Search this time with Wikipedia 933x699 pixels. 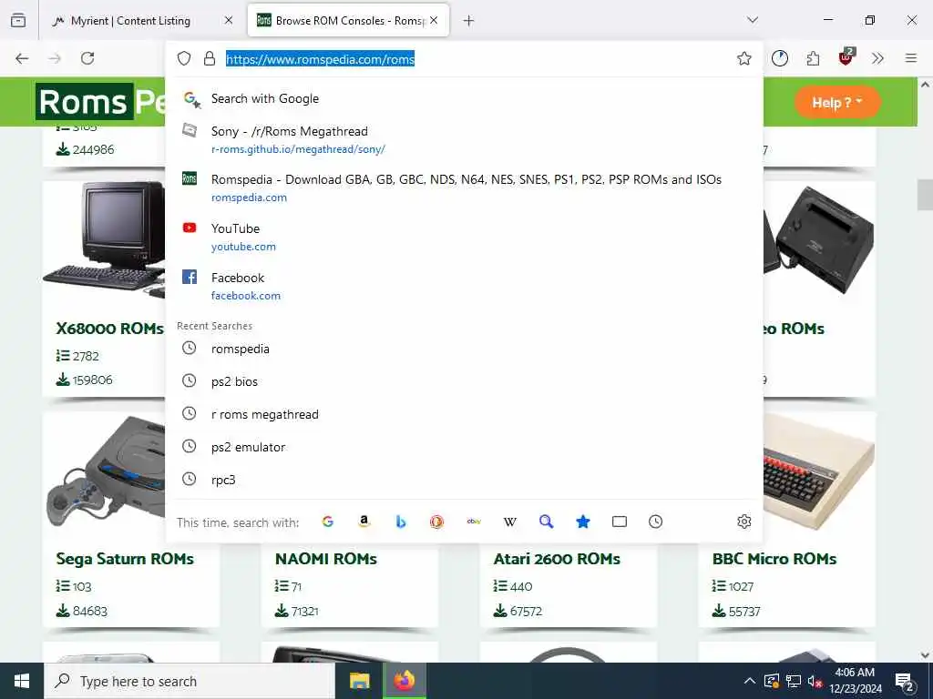(510, 522)
